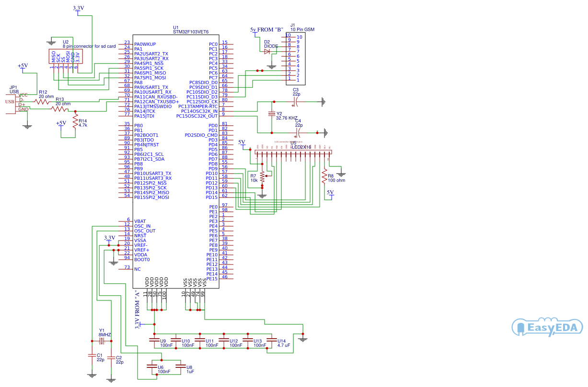The image size is (588, 387).
Task: Click the 10 Pin GSM connector J1
Action: point(297,57)
